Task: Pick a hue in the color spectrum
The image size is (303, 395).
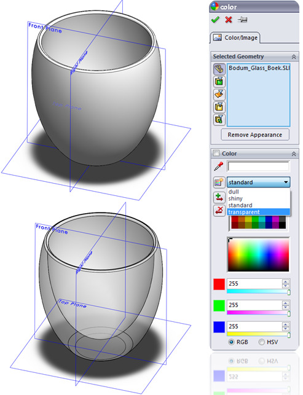Action: (258, 254)
